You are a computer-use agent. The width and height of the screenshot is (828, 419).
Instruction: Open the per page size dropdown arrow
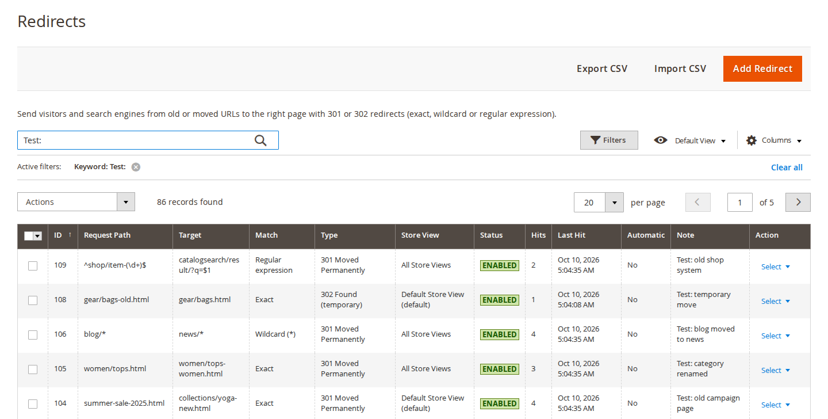coord(614,202)
